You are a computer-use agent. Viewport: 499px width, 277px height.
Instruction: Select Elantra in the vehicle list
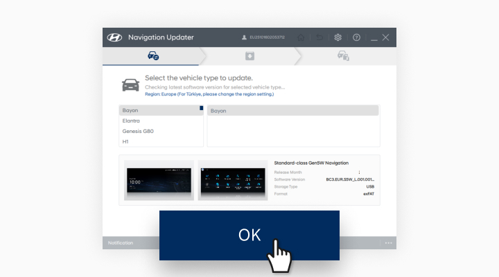(x=131, y=120)
